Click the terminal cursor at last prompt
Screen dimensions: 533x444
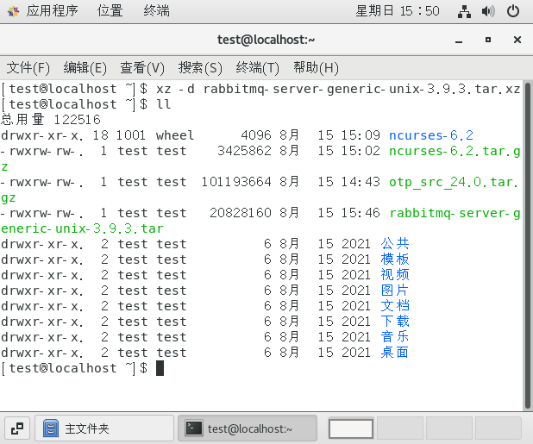pyautogui.click(x=160, y=368)
